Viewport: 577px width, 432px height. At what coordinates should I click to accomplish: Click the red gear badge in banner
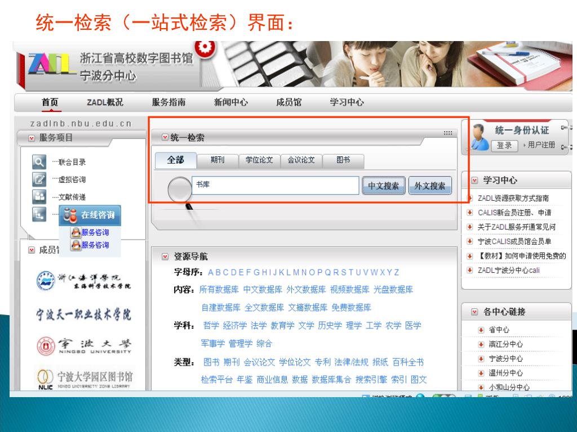tap(205, 48)
